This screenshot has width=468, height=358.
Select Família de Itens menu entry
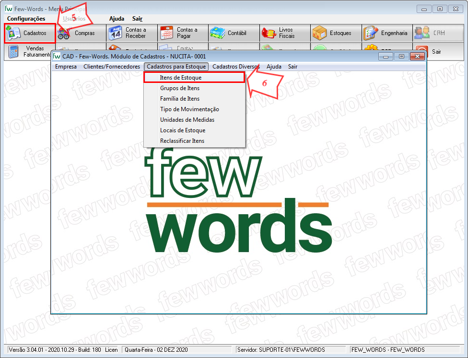194,98
